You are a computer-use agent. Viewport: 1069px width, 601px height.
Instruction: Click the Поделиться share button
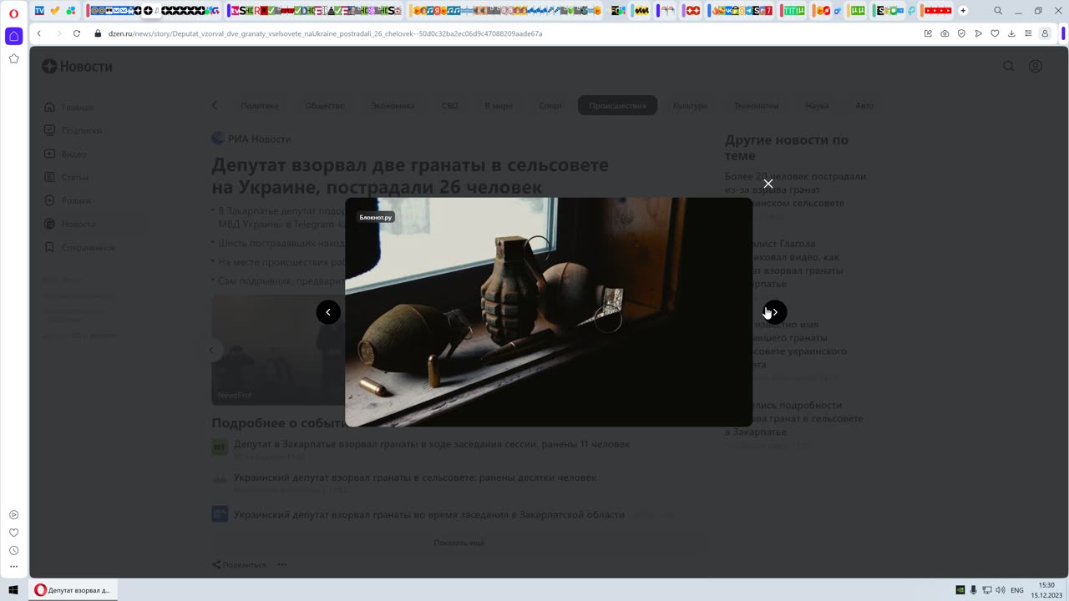tap(239, 565)
